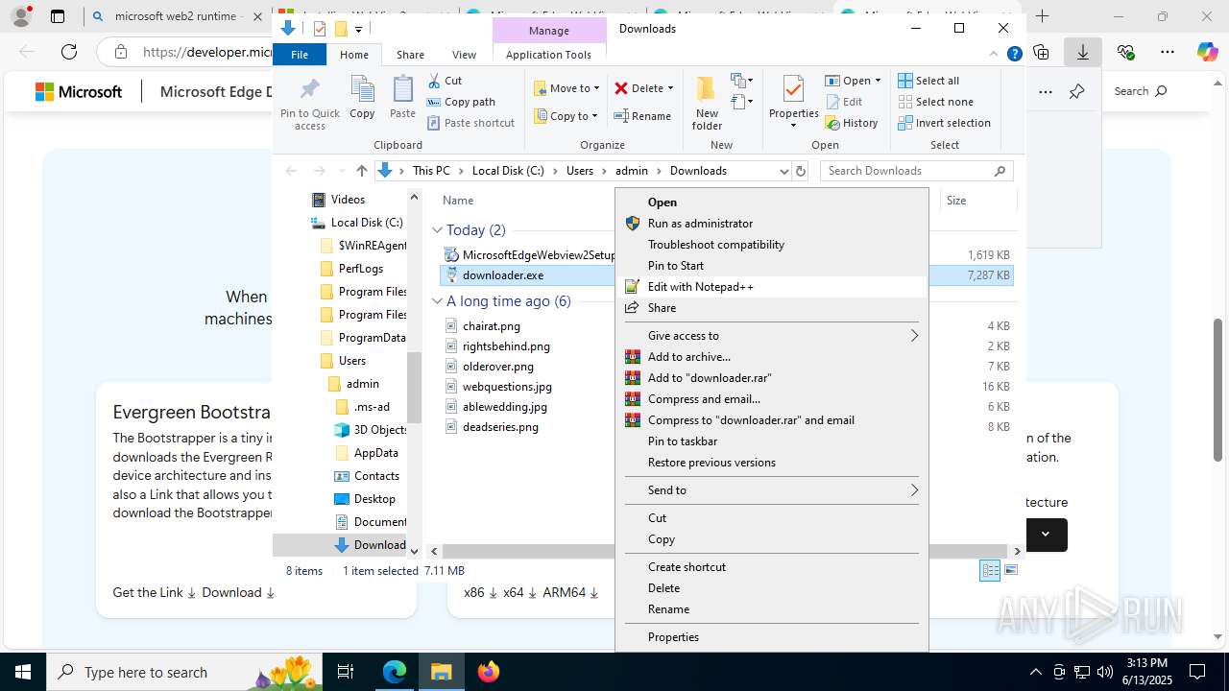Click the Edge Downloads toolbar icon
Screen dimensions: 1229x691
coord(1083,52)
